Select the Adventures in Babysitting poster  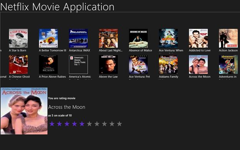(228, 65)
